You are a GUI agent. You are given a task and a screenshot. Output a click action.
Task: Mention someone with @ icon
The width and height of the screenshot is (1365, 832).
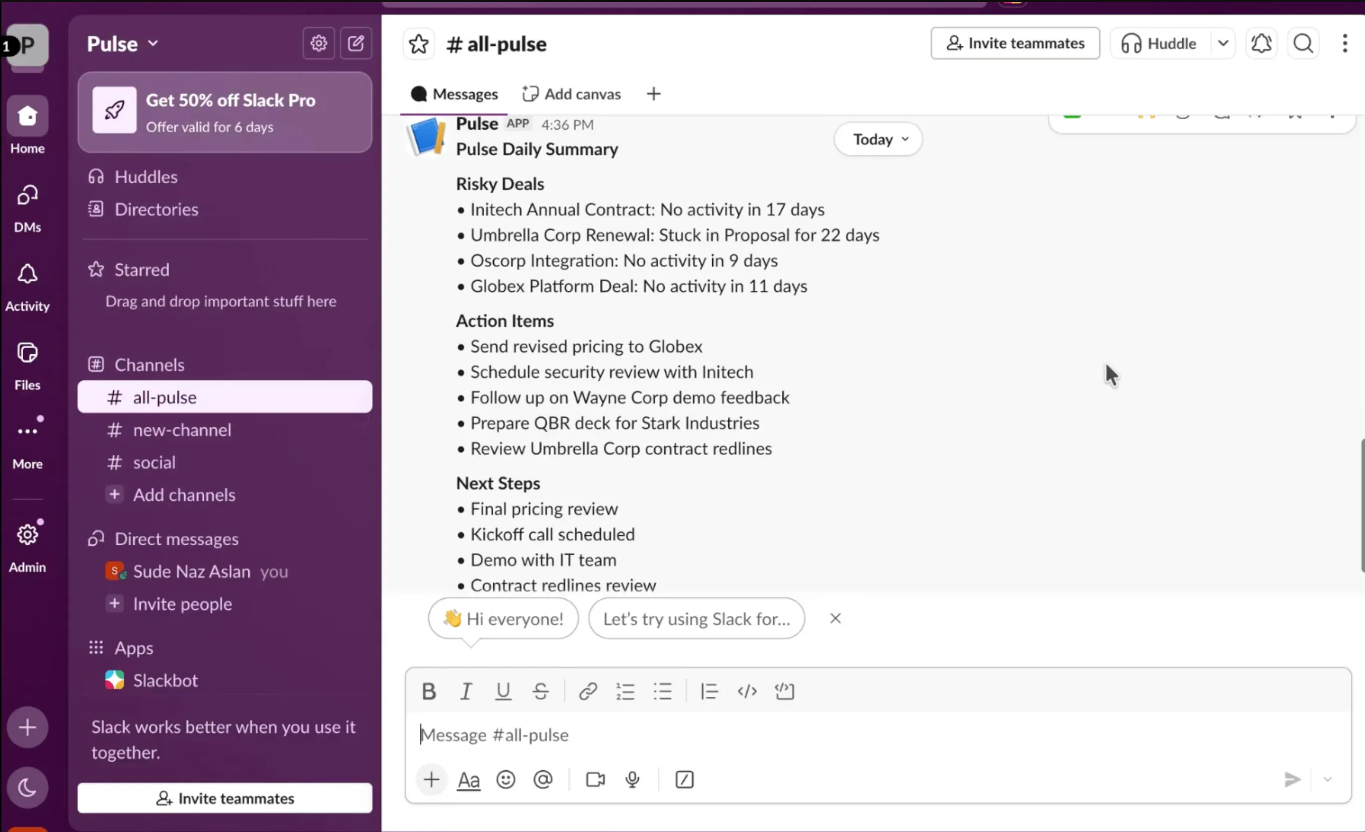click(543, 779)
